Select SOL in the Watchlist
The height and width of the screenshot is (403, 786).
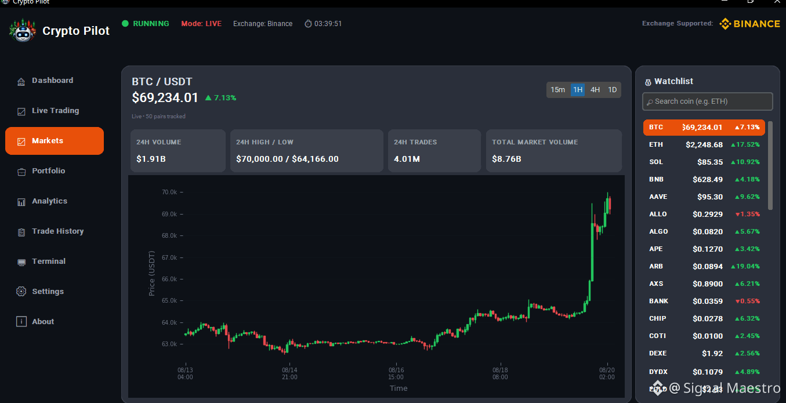pos(704,162)
